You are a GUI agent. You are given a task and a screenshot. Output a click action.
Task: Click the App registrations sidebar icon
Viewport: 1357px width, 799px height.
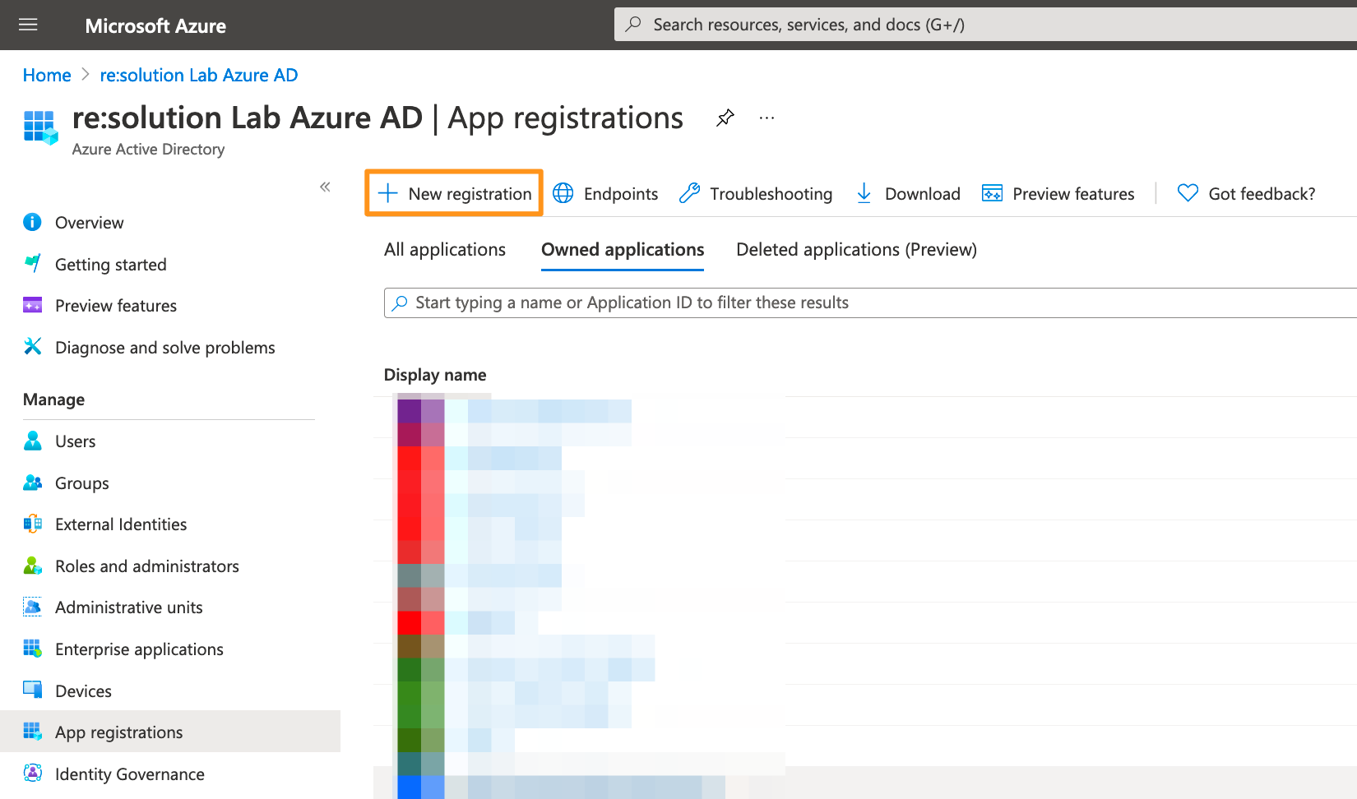32,731
